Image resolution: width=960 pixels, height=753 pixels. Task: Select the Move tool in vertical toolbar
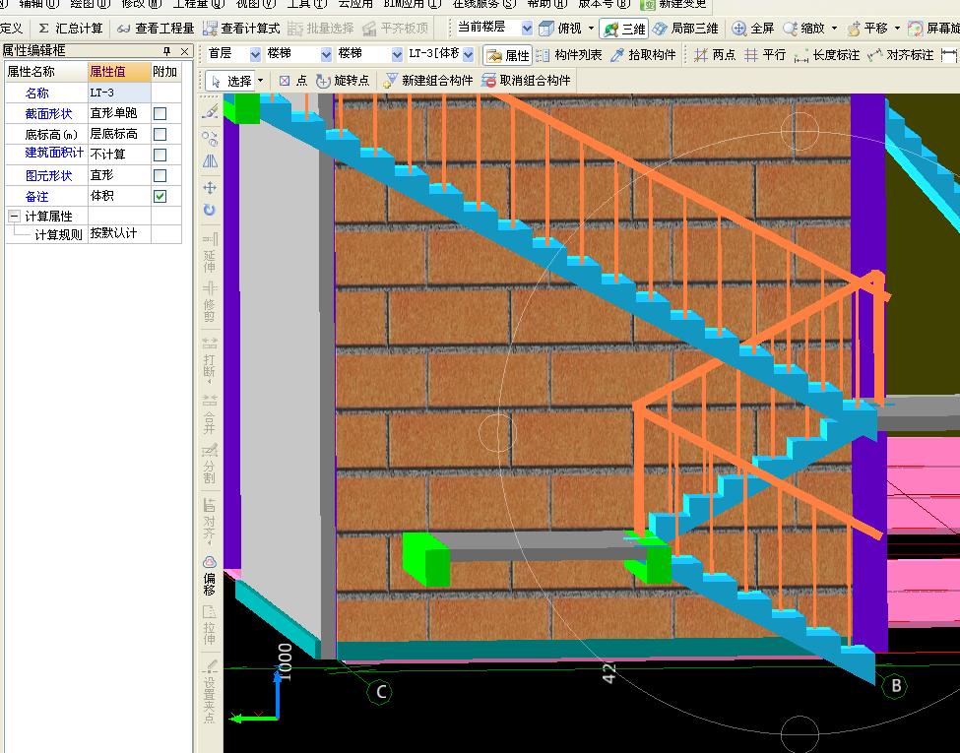point(210,187)
